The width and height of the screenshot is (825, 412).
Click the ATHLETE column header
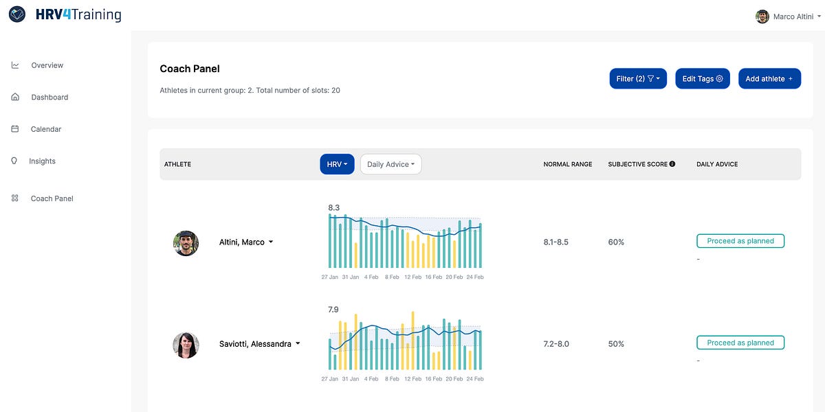(x=177, y=164)
